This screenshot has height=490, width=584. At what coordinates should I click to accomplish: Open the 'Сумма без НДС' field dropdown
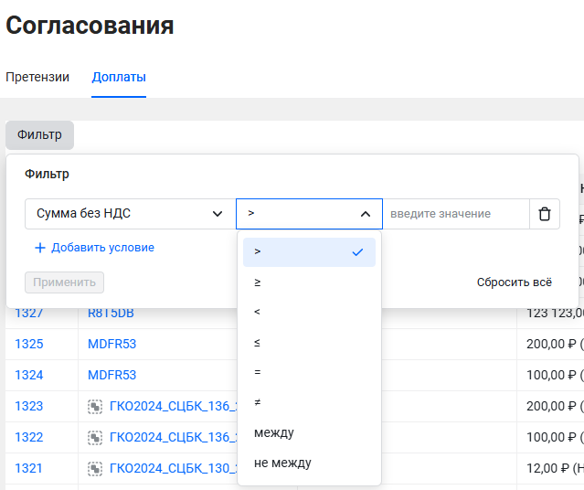click(130, 214)
